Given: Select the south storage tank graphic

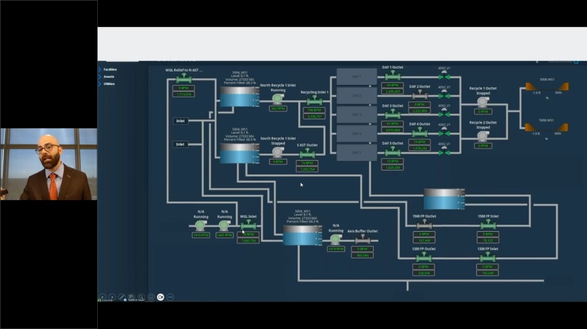Looking at the screenshot, I should click(x=239, y=153).
